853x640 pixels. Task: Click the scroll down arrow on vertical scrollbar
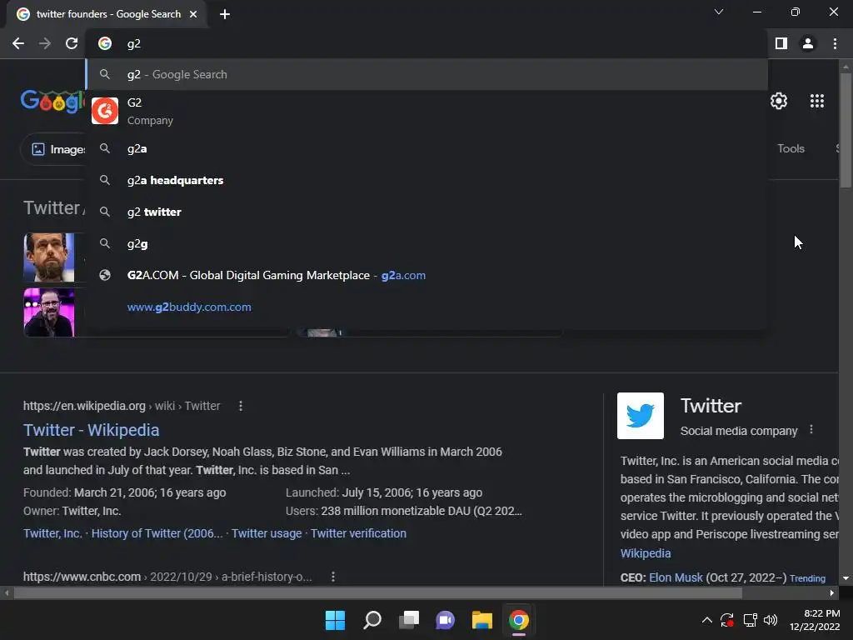[x=846, y=578]
